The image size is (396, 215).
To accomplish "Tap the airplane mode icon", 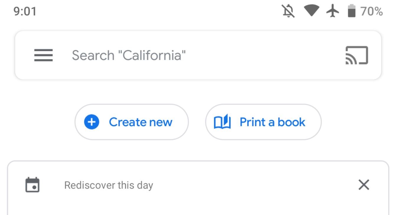I will (333, 12).
